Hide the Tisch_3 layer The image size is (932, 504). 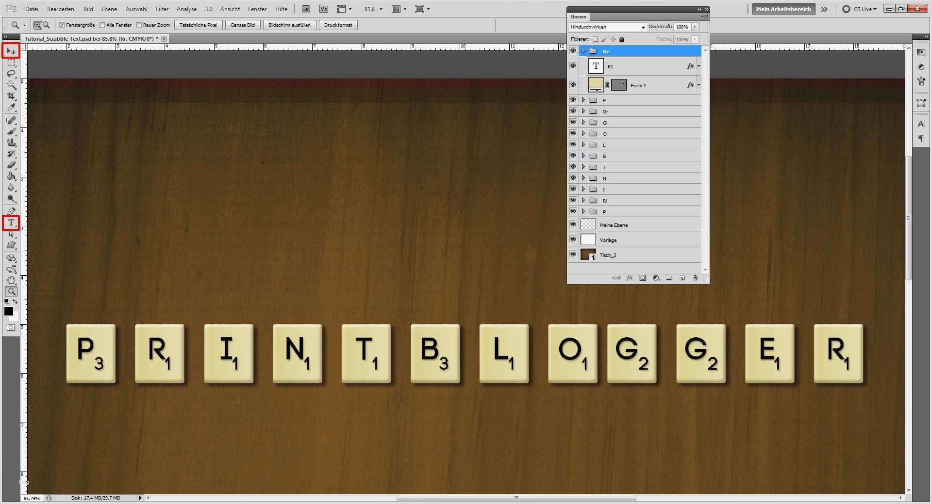pos(573,254)
